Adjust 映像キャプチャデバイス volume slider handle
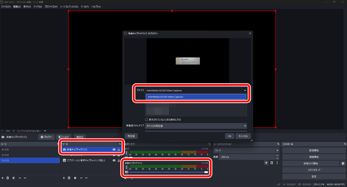Image resolution: width=347 pixels, height=187 pixels. (206, 172)
